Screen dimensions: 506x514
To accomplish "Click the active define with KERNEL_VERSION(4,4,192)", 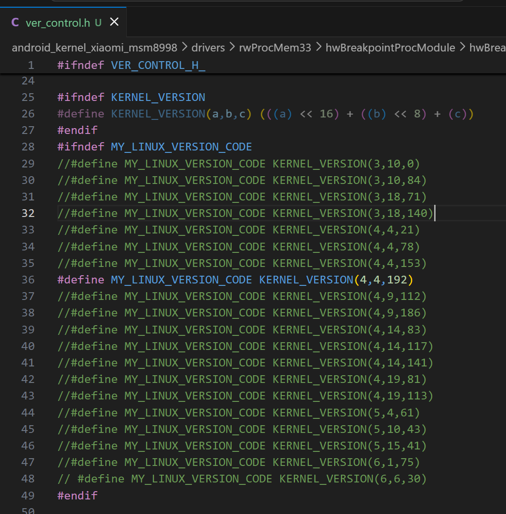I will pyautogui.click(x=235, y=280).
